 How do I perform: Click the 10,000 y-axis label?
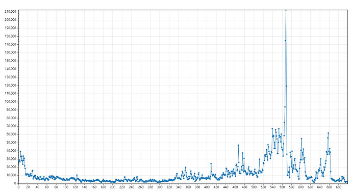point(11,175)
